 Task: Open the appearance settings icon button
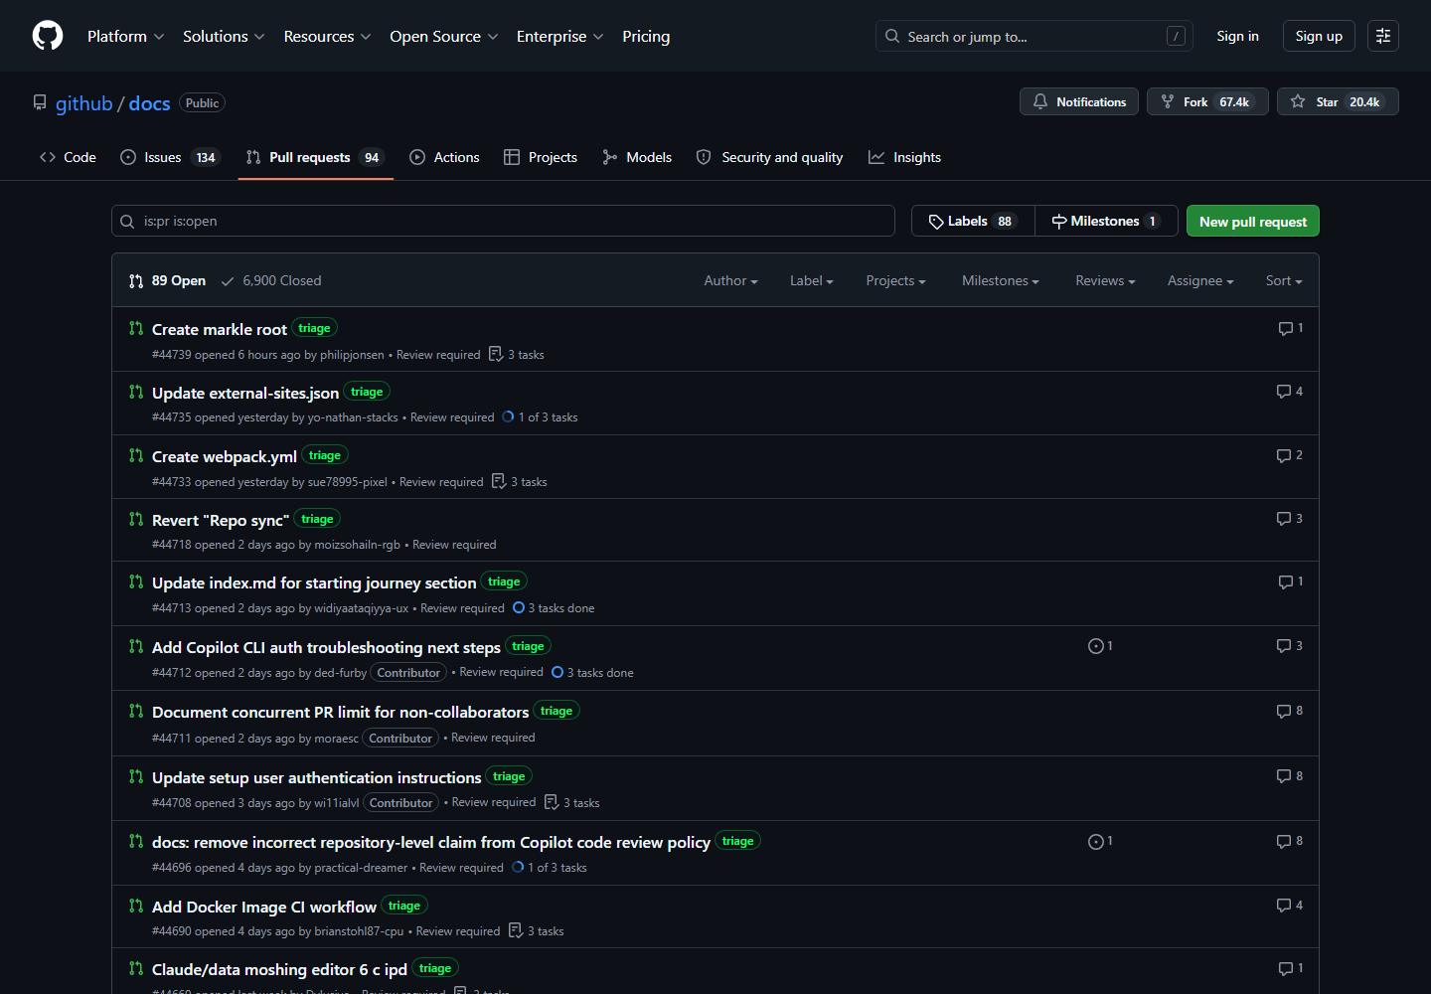point(1383,36)
